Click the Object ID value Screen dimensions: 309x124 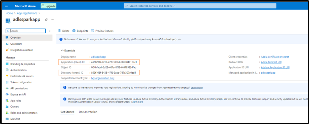coord(114,68)
